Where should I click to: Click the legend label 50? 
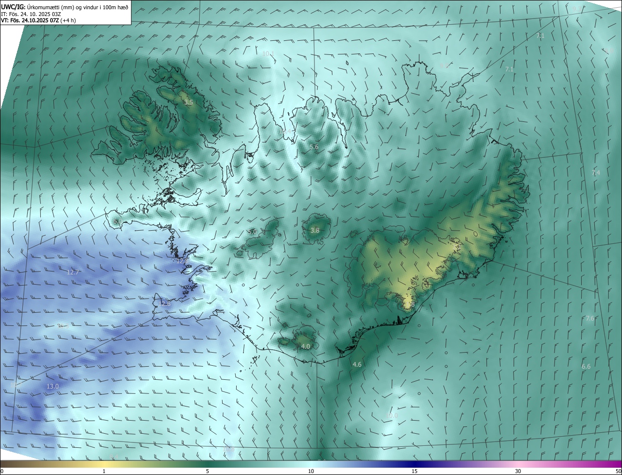click(x=618, y=471)
